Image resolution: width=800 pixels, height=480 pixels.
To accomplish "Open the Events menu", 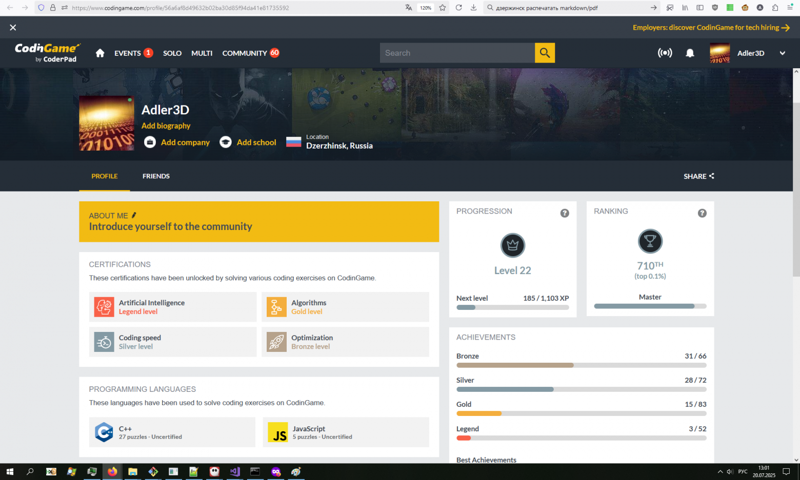I will pos(128,53).
